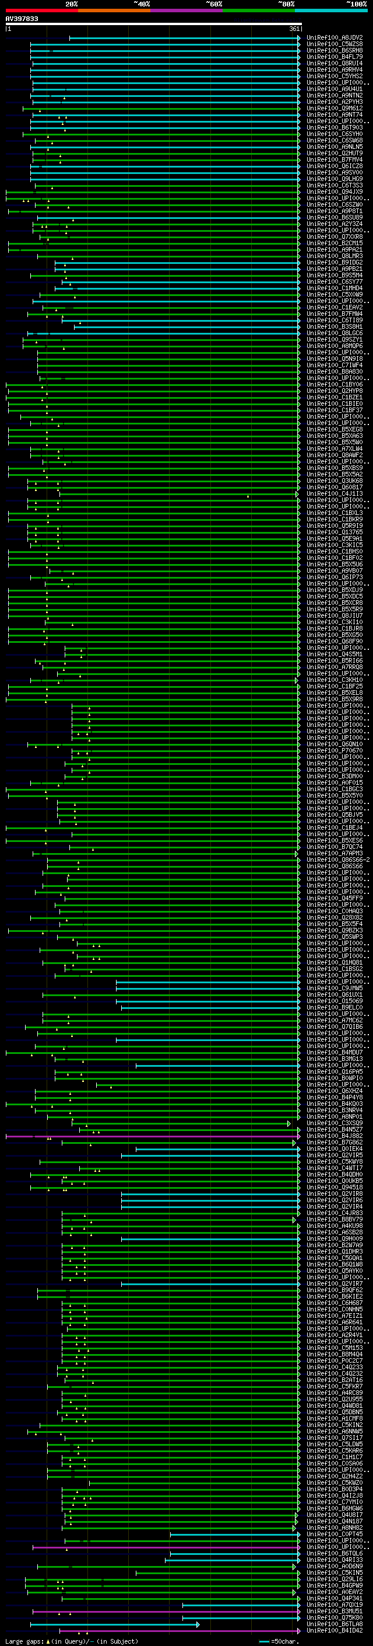Open hit UniRef100_A9RHV4

pos(335,69)
